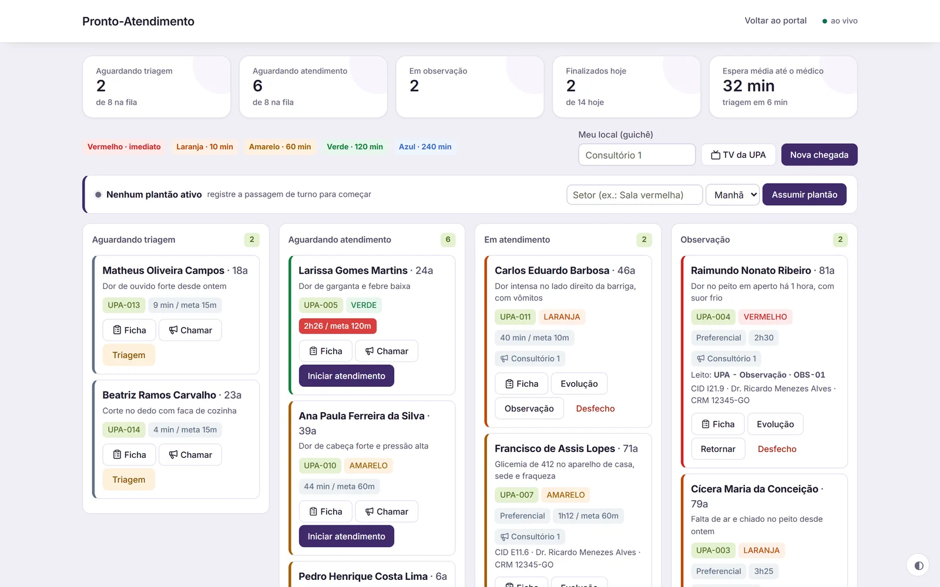Click the Azul · 240 min legend chip

tap(425, 147)
